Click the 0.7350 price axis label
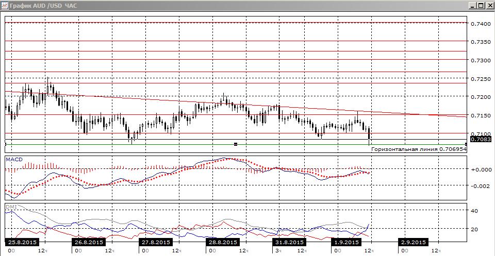This screenshot has width=495, height=256. point(481,42)
